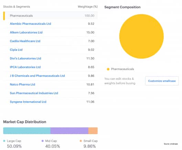Click the 7.56 weightage for Sun Pharmaceutical

click(x=91, y=93)
